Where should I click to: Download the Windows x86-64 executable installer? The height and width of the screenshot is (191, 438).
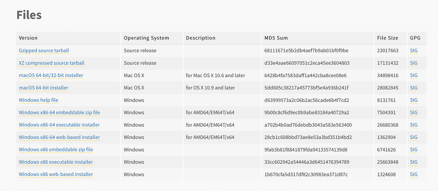59,125
